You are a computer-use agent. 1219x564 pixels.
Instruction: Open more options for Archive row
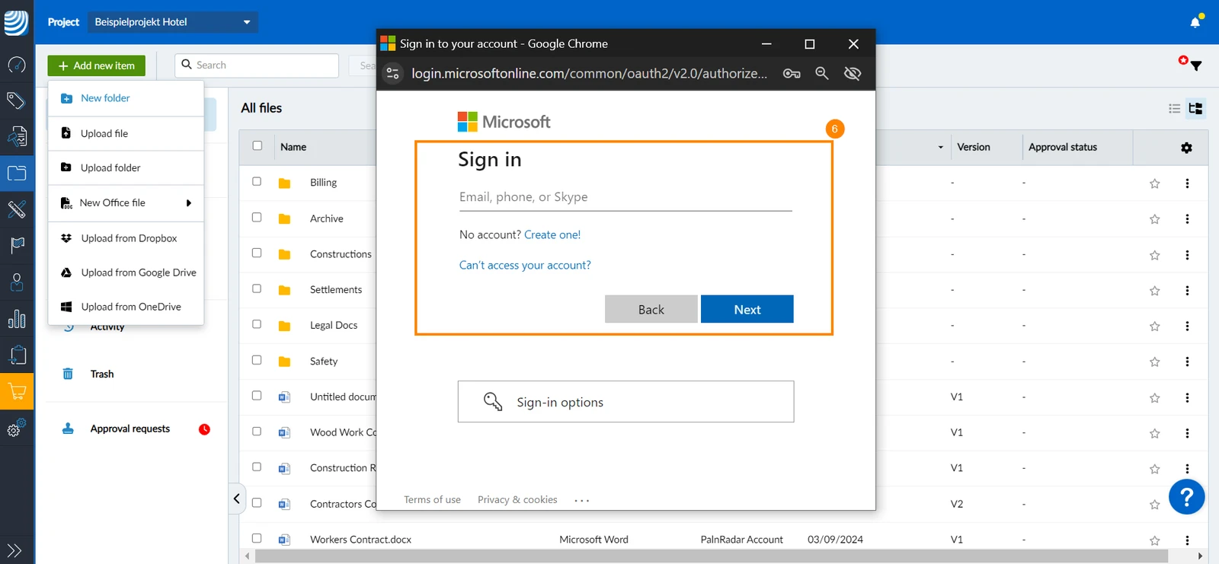[x=1187, y=219]
